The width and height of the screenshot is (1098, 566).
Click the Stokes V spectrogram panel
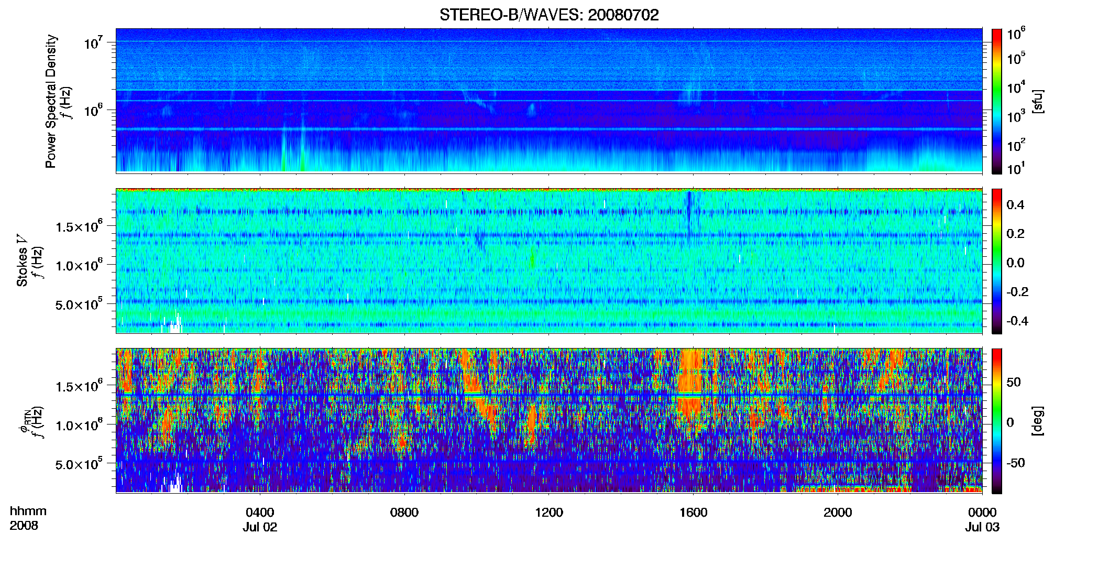(549, 261)
